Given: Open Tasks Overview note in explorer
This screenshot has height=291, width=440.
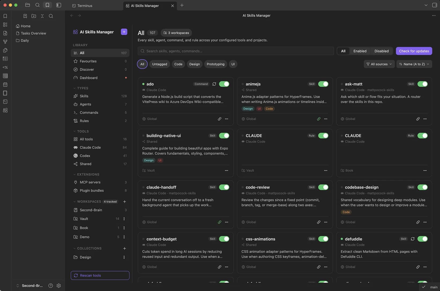Looking at the screenshot, I should coord(33,33).
